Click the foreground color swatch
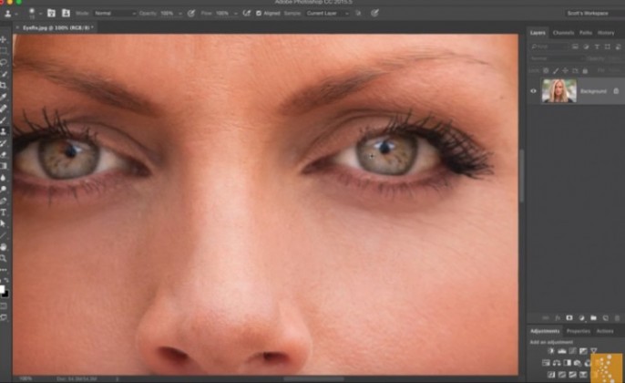 tap(3, 288)
